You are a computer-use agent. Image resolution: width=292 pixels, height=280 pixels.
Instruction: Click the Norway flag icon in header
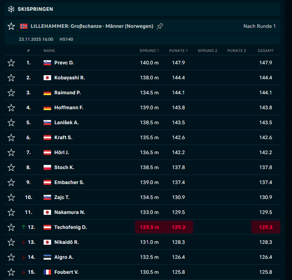pyautogui.click(x=24, y=26)
